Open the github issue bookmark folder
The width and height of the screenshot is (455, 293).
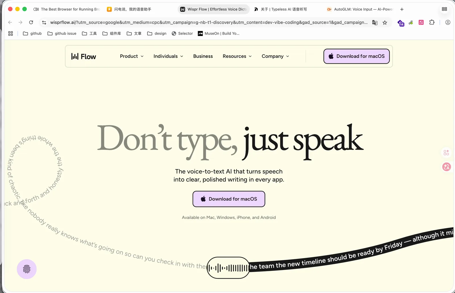pos(62,34)
